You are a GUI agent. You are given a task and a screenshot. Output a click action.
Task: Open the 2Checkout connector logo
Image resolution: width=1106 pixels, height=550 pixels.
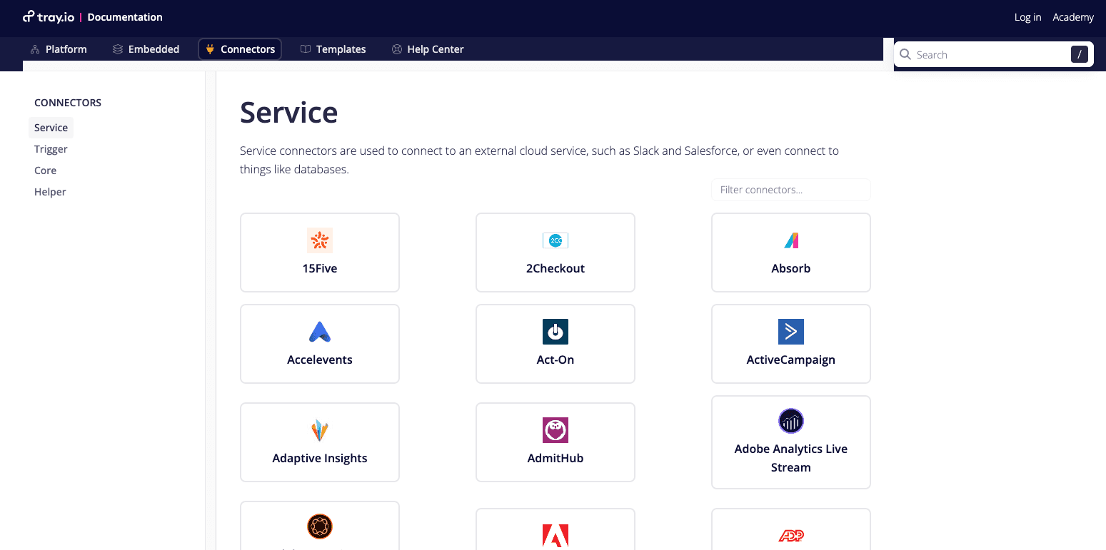555,240
